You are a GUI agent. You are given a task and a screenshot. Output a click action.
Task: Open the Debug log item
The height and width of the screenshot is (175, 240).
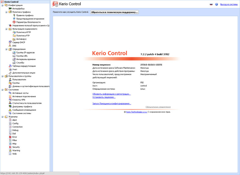tap(15, 130)
